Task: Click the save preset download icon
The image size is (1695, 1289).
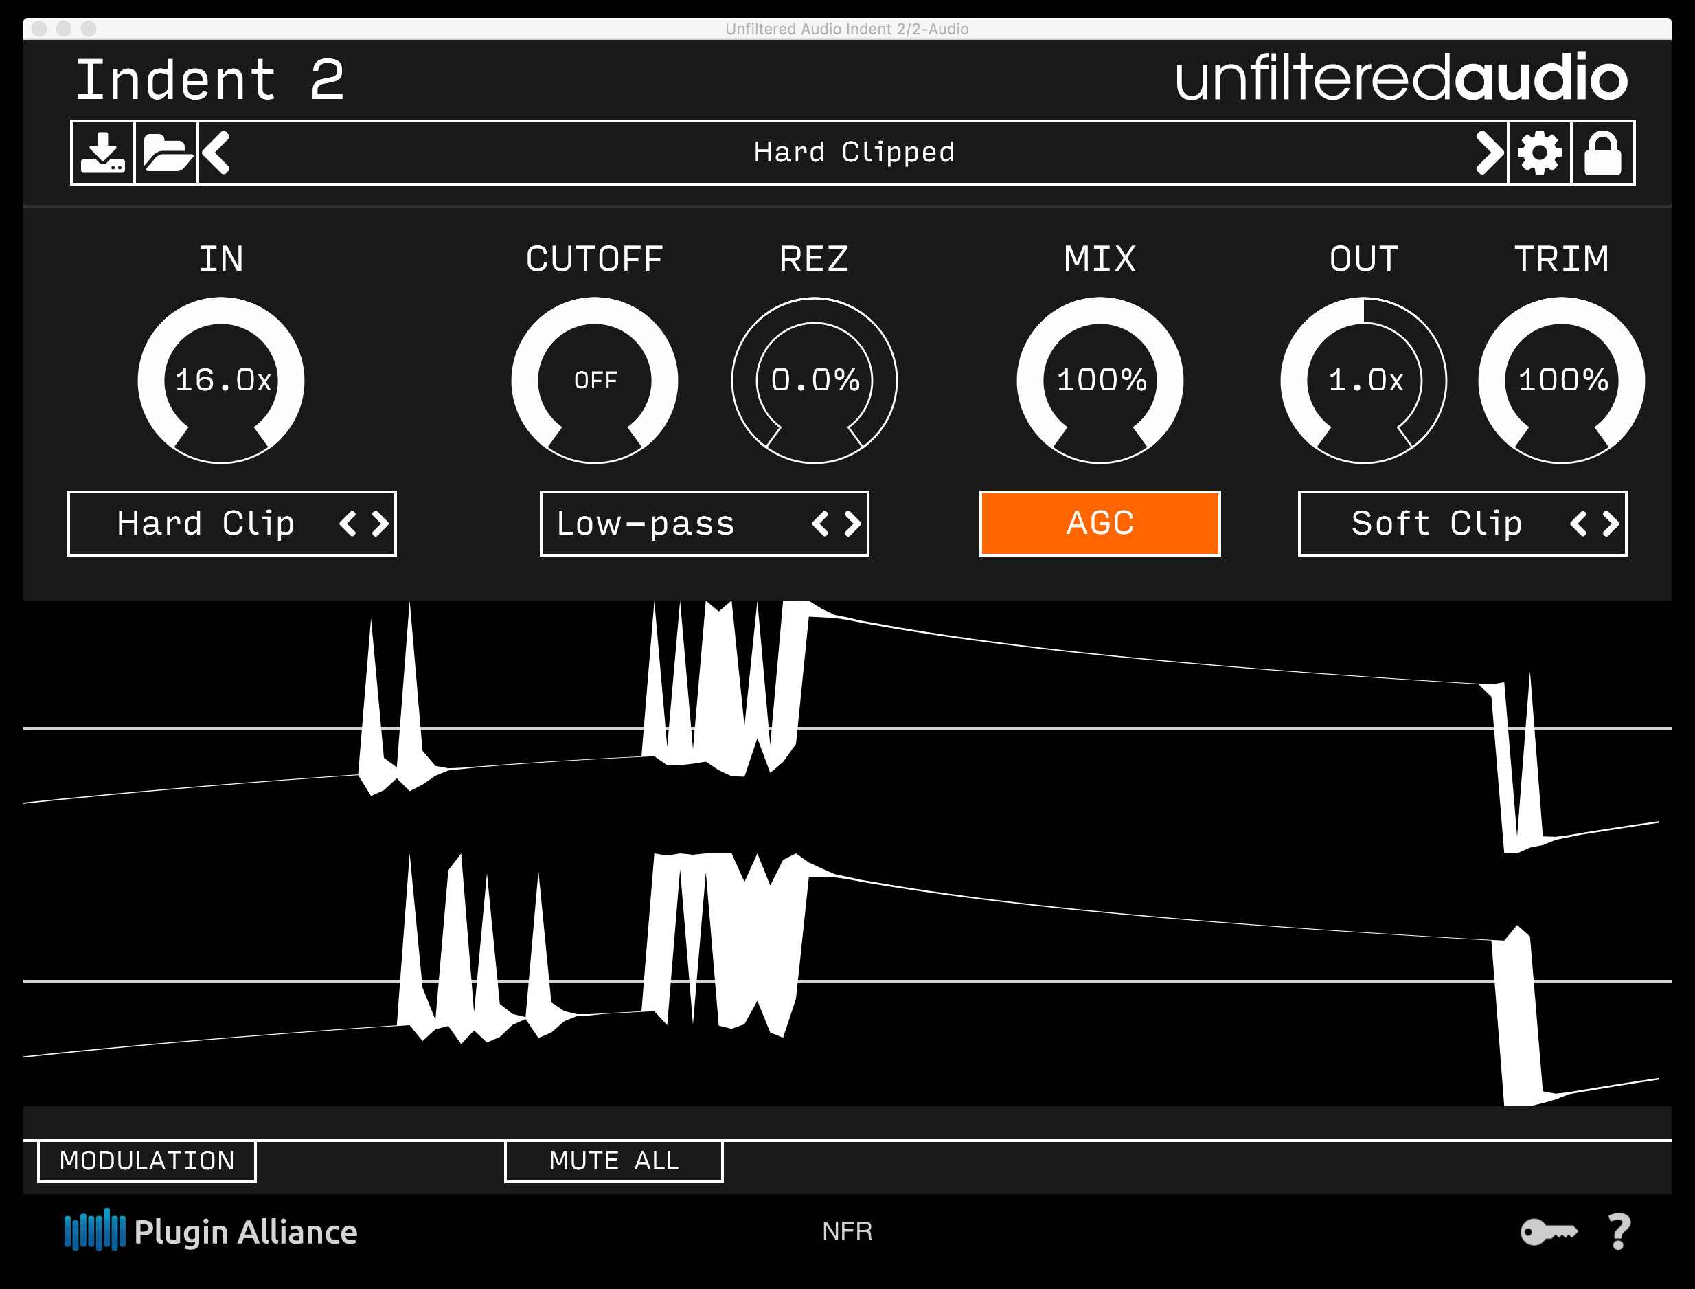Action: click(x=103, y=152)
